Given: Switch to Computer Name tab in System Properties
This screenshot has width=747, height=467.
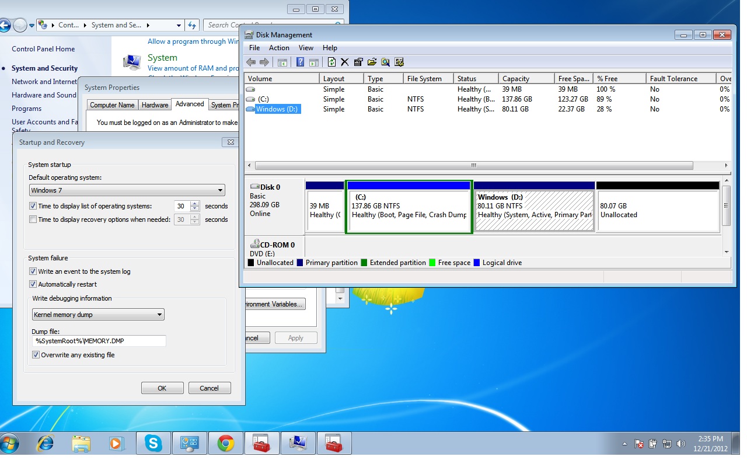Looking at the screenshot, I should (112, 105).
